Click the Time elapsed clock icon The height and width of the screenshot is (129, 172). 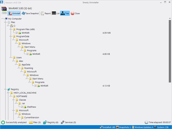coord(146,122)
